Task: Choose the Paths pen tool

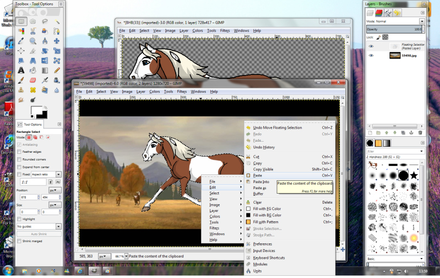Action: 57,31
